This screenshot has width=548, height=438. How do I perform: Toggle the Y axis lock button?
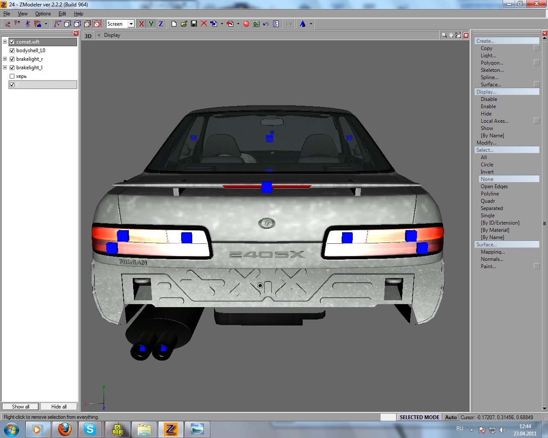tap(151, 24)
